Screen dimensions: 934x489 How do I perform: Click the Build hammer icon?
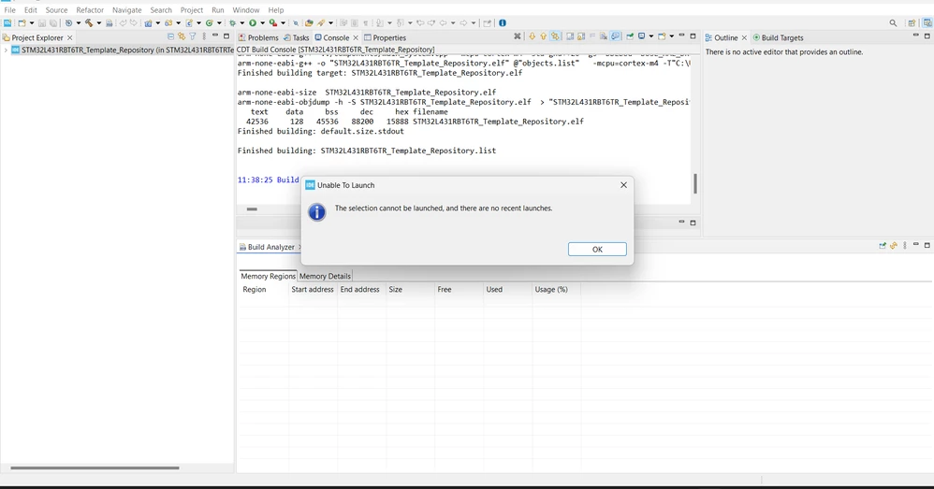pyautogui.click(x=89, y=23)
